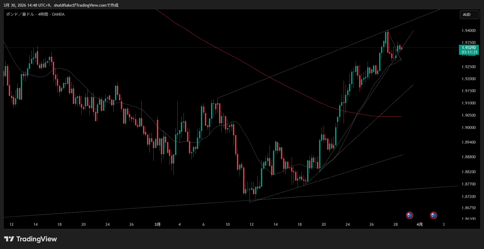Click the left Australian flag economic event icon
This screenshot has width=484, height=249.
coord(410,215)
